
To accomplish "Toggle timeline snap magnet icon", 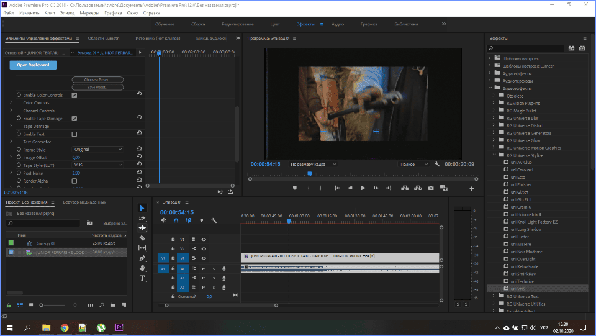I will (176, 220).
